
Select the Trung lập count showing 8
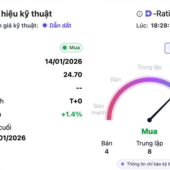point(149,152)
